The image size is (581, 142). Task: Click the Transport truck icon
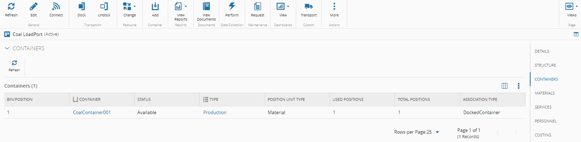(x=309, y=7)
